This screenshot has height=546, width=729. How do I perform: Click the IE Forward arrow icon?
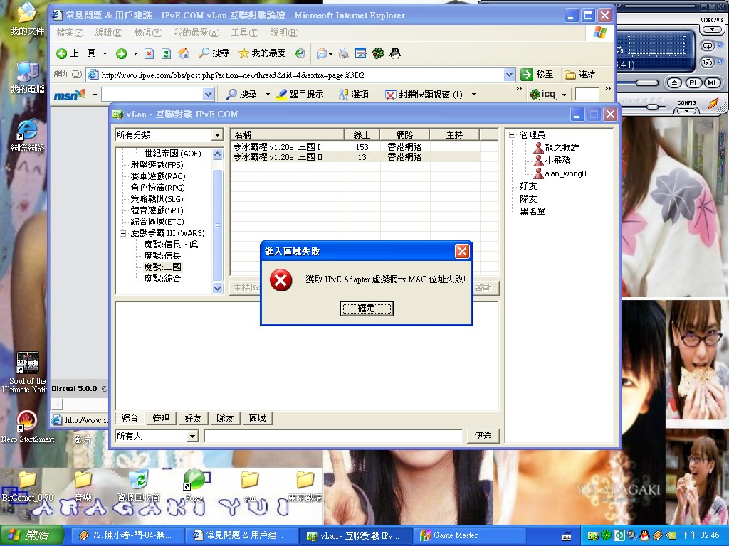(x=121, y=54)
